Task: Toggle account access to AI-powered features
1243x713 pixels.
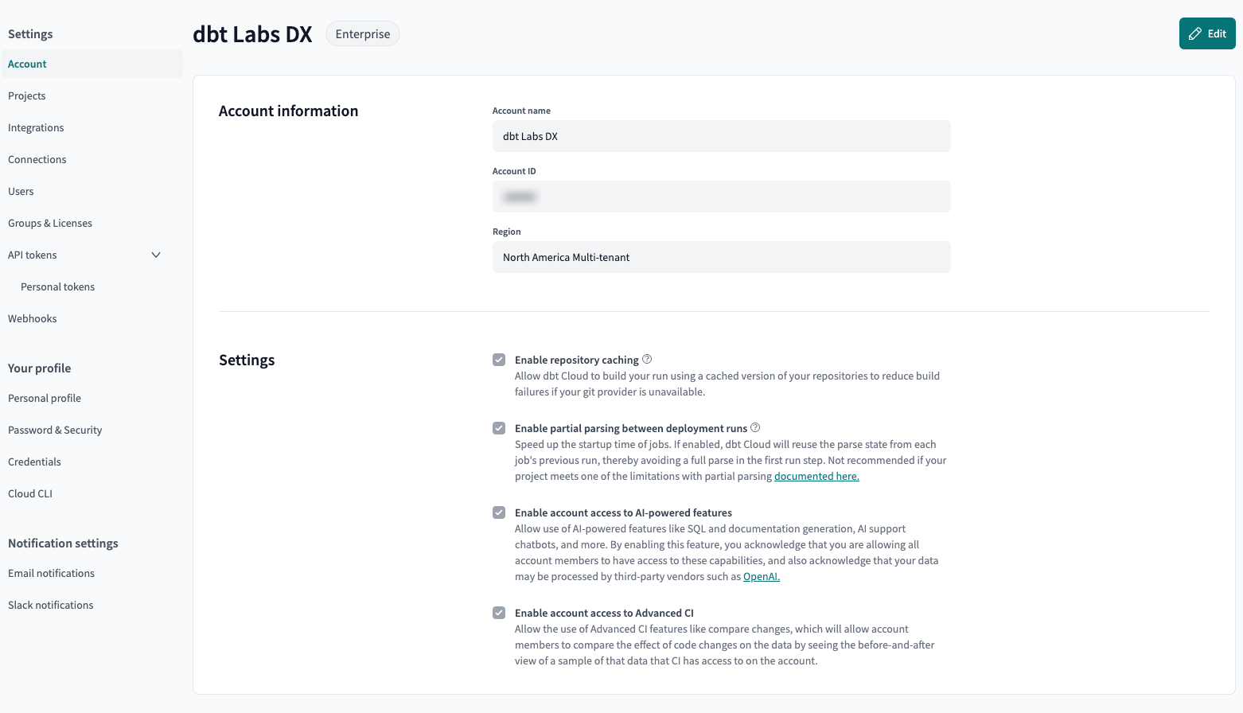Action: click(x=499, y=512)
